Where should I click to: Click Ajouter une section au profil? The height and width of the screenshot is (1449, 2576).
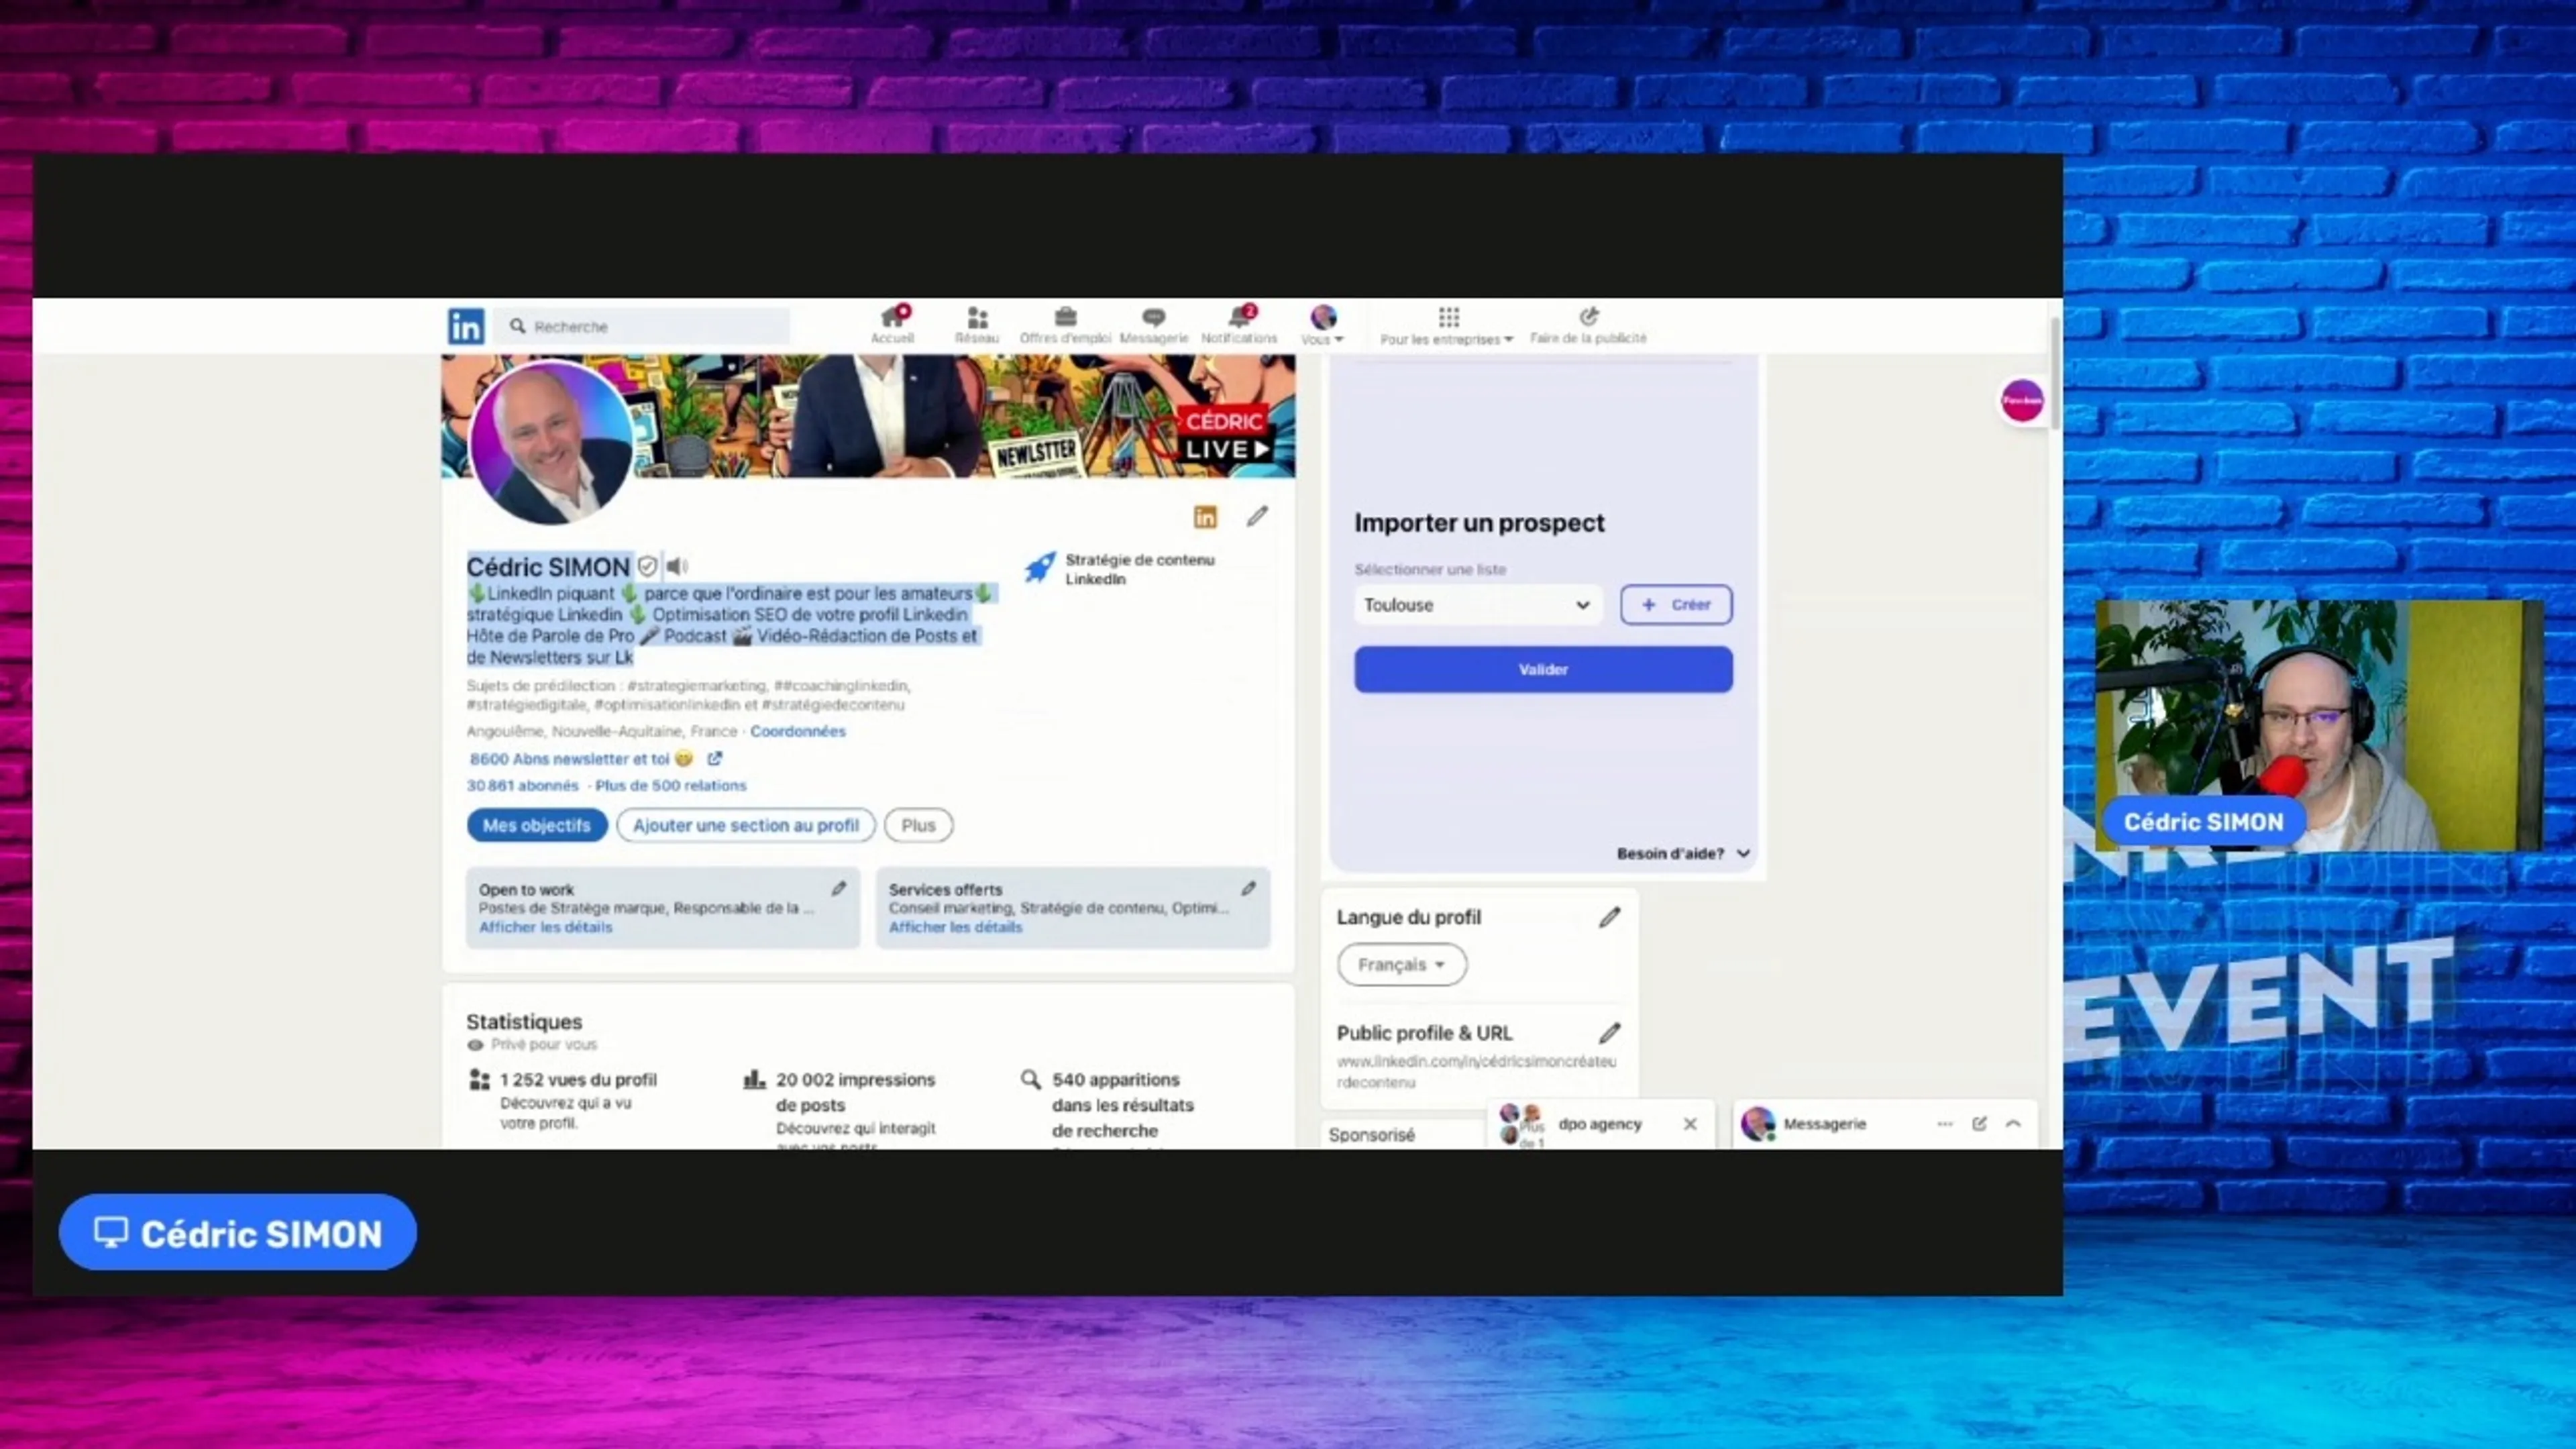click(x=746, y=825)
